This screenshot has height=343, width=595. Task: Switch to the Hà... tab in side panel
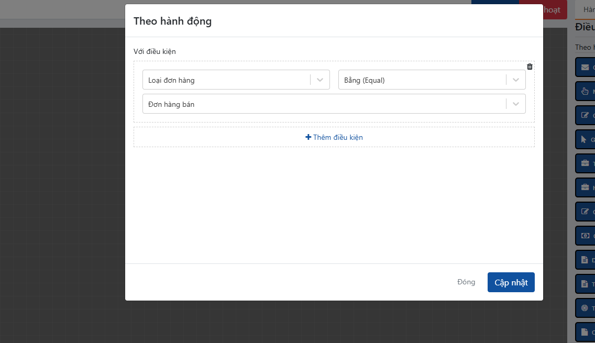588,9
